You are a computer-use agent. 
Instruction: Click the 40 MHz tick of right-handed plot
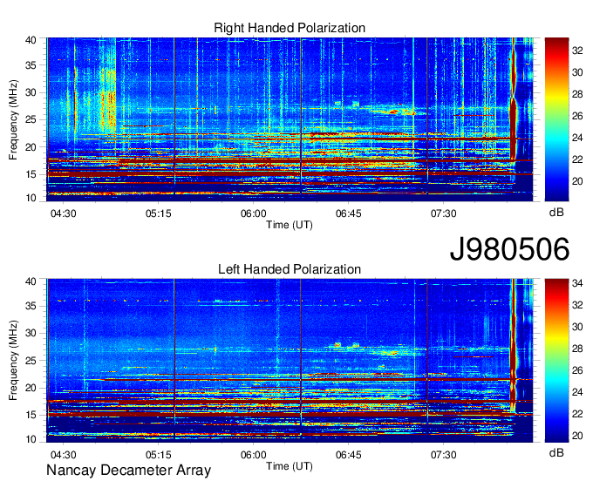coord(31,40)
